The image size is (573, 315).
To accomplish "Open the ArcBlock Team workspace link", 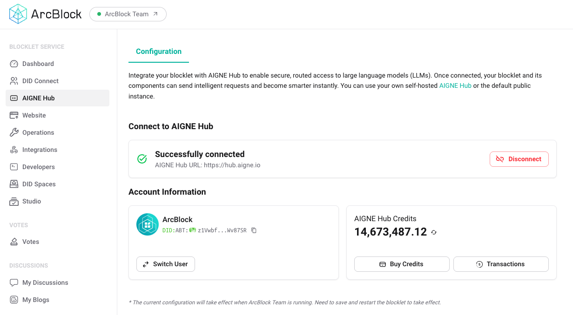I will [128, 14].
